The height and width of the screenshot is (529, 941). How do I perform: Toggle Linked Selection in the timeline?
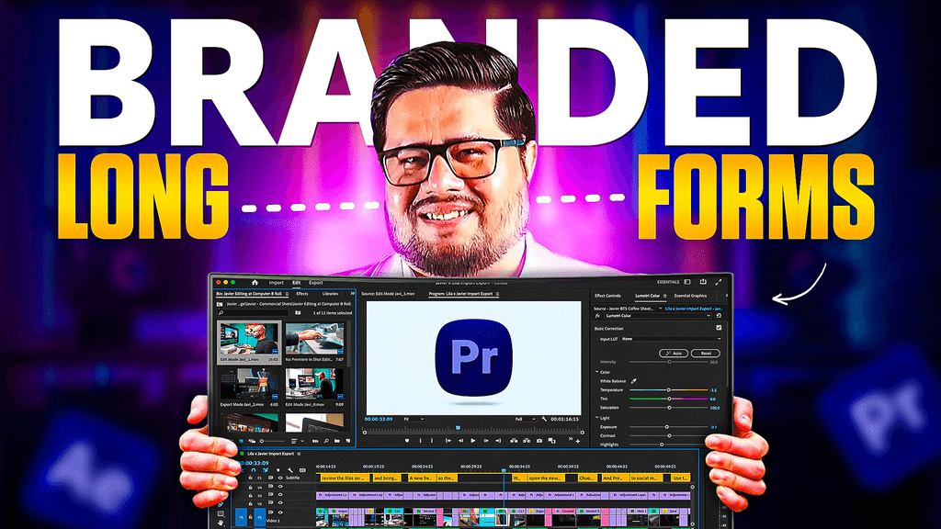coord(266,470)
